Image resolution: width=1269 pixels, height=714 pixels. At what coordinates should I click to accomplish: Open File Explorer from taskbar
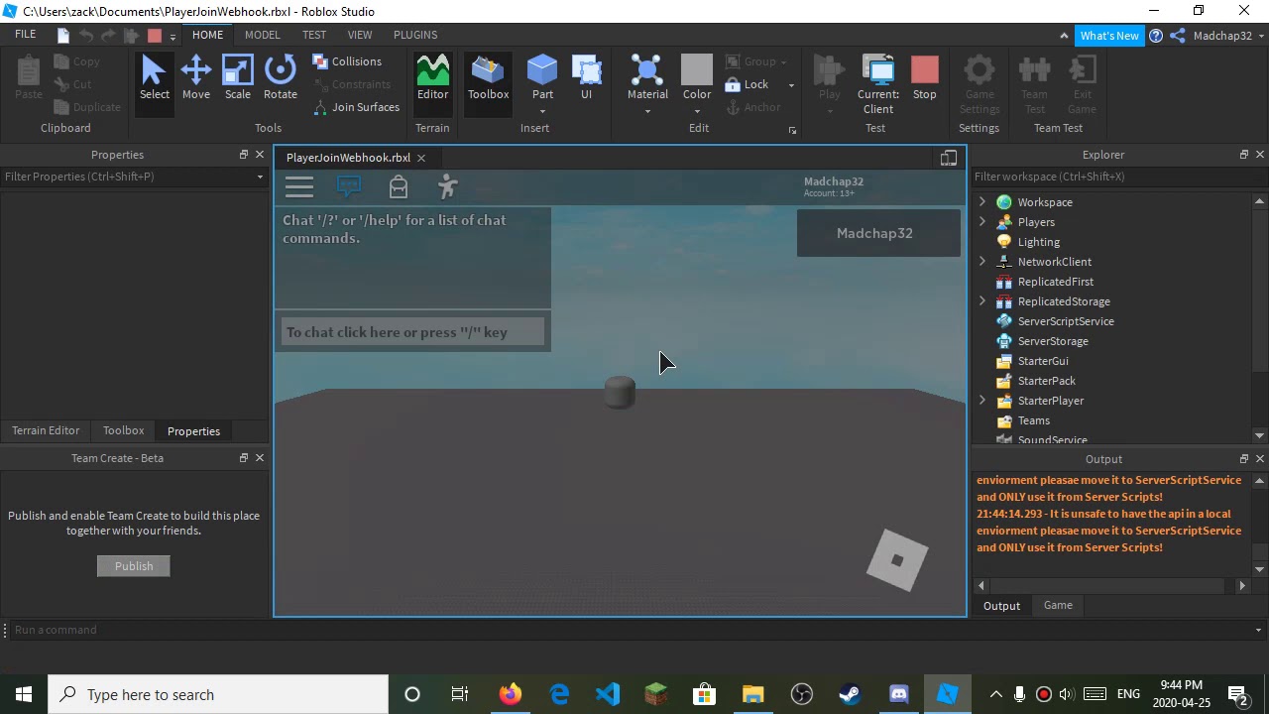point(752,694)
